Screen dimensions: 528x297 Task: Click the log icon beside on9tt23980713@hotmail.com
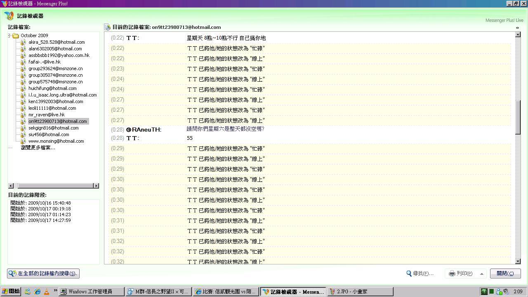24,121
